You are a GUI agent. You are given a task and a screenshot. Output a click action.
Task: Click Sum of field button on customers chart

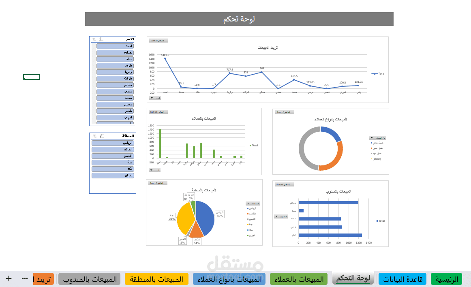point(158,112)
